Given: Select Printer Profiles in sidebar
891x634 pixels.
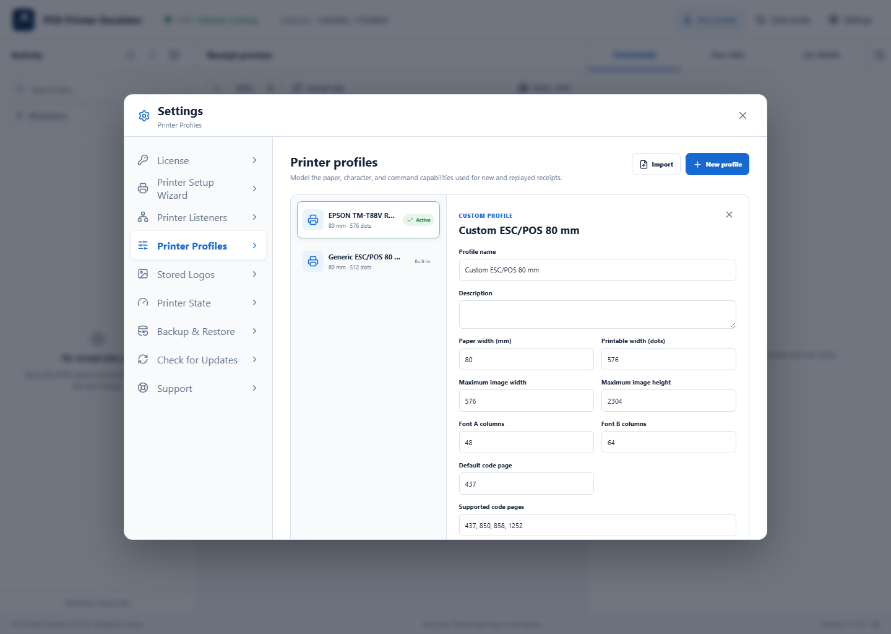Looking at the screenshot, I should pos(198,246).
